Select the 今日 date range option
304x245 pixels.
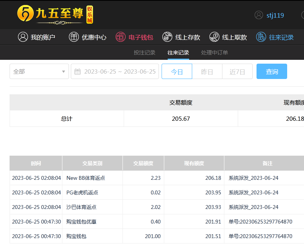point(177,72)
